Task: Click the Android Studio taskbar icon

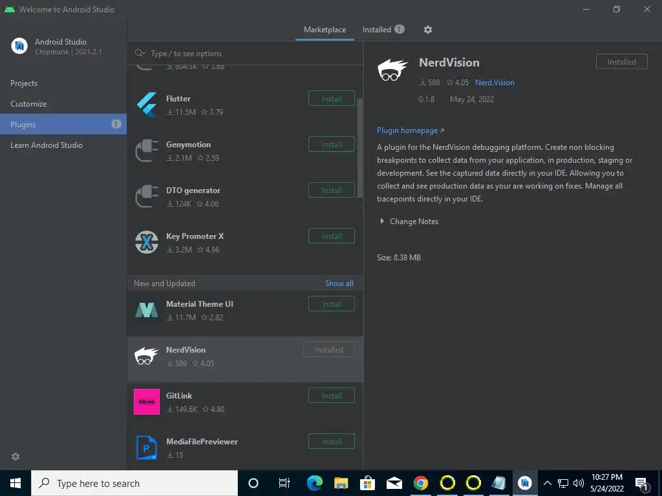Action: pos(525,483)
